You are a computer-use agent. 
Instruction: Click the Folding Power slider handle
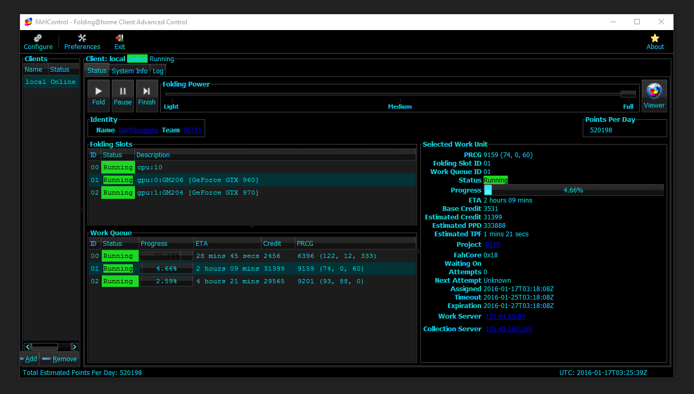[628, 94]
